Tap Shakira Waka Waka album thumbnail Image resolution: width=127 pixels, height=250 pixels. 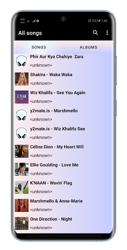22,79
